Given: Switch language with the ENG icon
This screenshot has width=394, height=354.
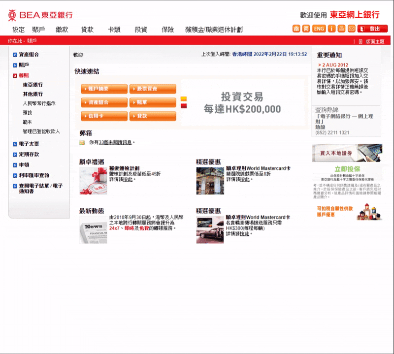Looking at the screenshot, I should 319,29.
